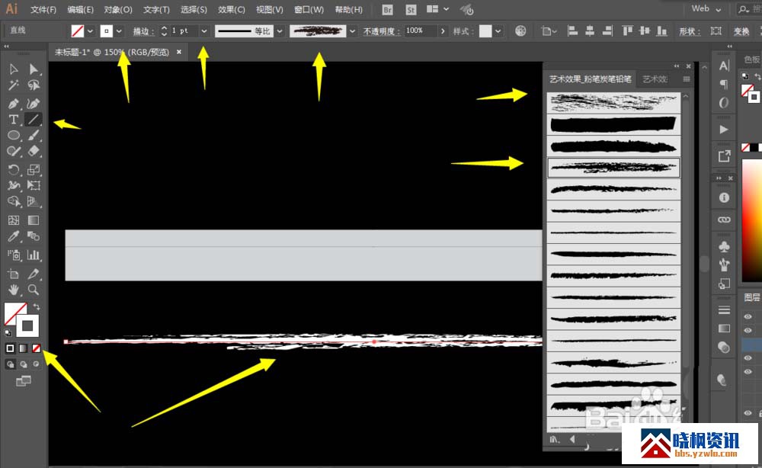Click the Direct Selection arrow tool
This screenshot has height=468, width=762.
(x=34, y=70)
